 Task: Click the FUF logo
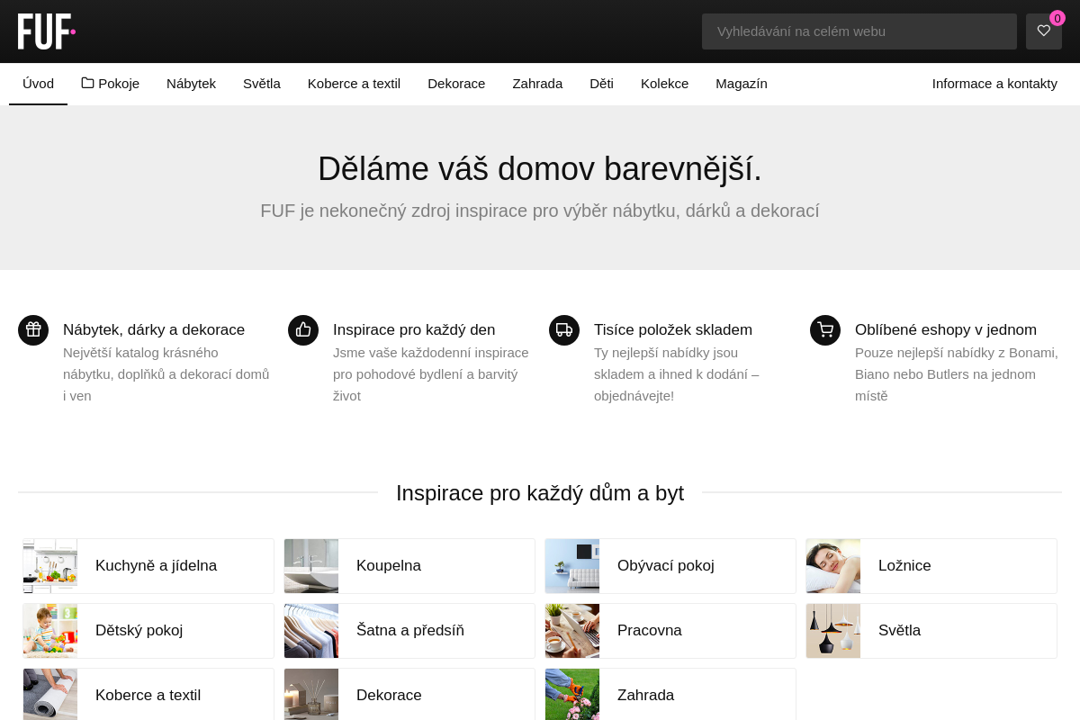point(46,31)
